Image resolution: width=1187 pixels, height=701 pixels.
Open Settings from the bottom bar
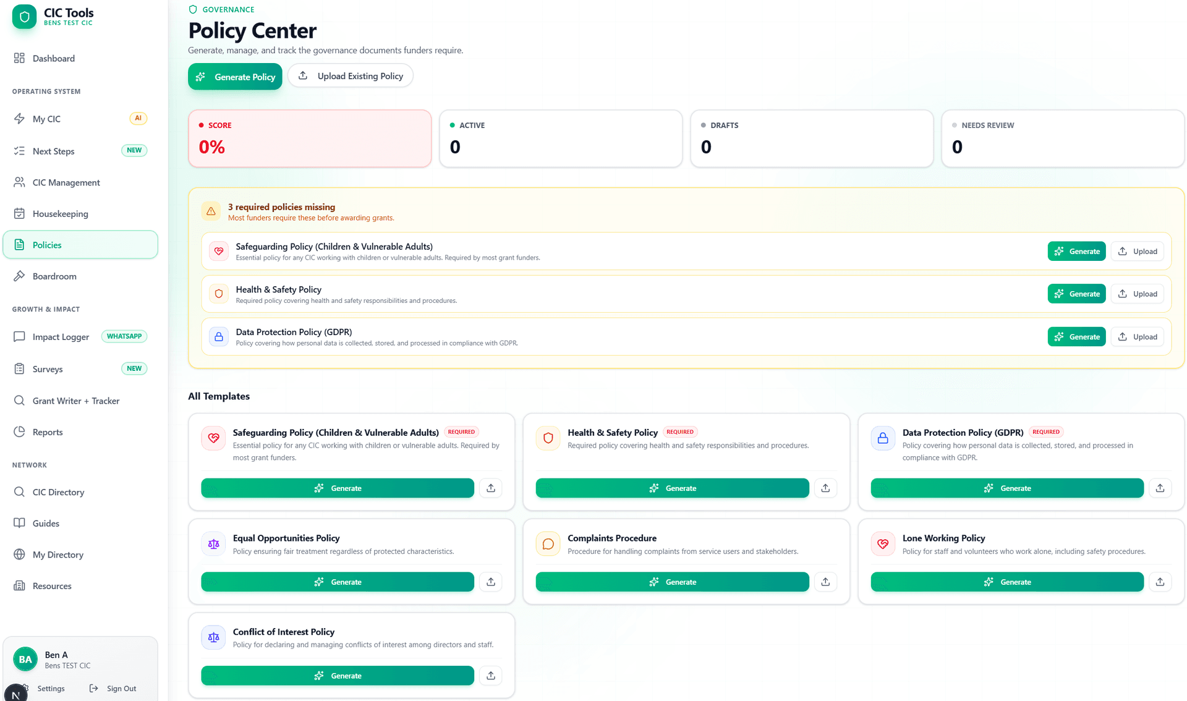[x=51, y=688]
